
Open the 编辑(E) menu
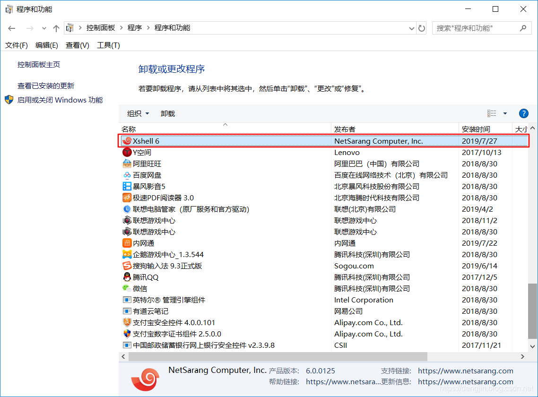pyautogui.click(x=47, y=45)
